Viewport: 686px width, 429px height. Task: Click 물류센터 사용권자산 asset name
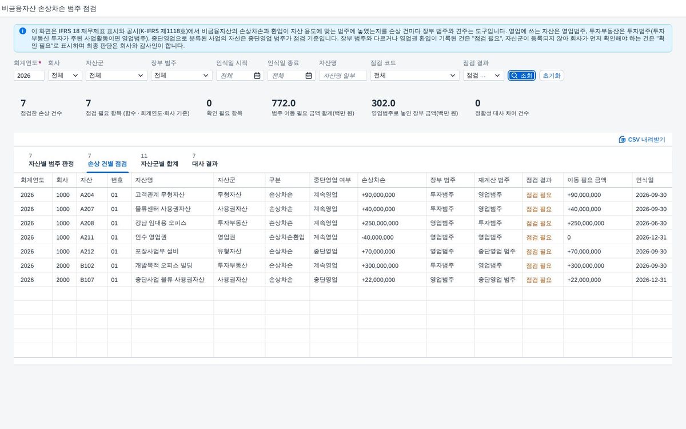pyautogui.click(x=163, y=209)
